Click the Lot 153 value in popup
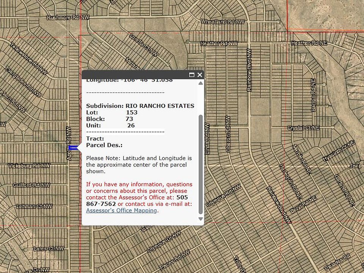This screenshot has height=273, width=364. (132, 113)
